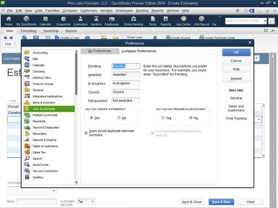The height and width of the screenshot is (208, 278).
Task: Open the Calendar toolbar icon
Action: 45,21
